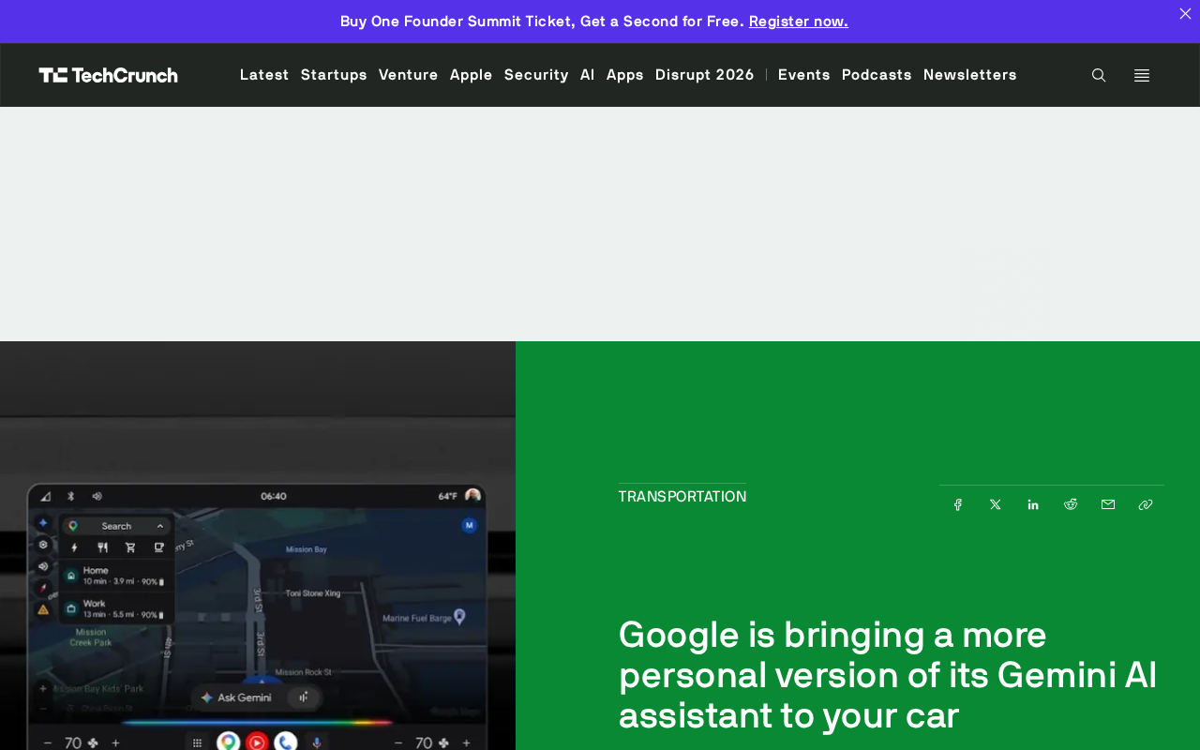Viewport: 1200px width, 750px height.
Task: Go to the Newsletters page
Action: [970, 75]
